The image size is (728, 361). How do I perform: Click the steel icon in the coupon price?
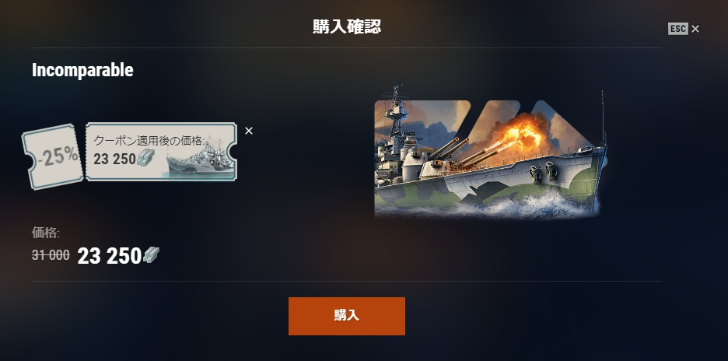point(145,157)
